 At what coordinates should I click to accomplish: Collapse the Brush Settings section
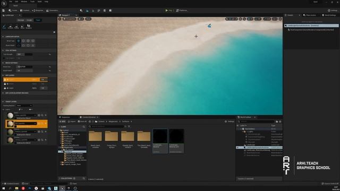pyautogui.click(x=3, y=63)
